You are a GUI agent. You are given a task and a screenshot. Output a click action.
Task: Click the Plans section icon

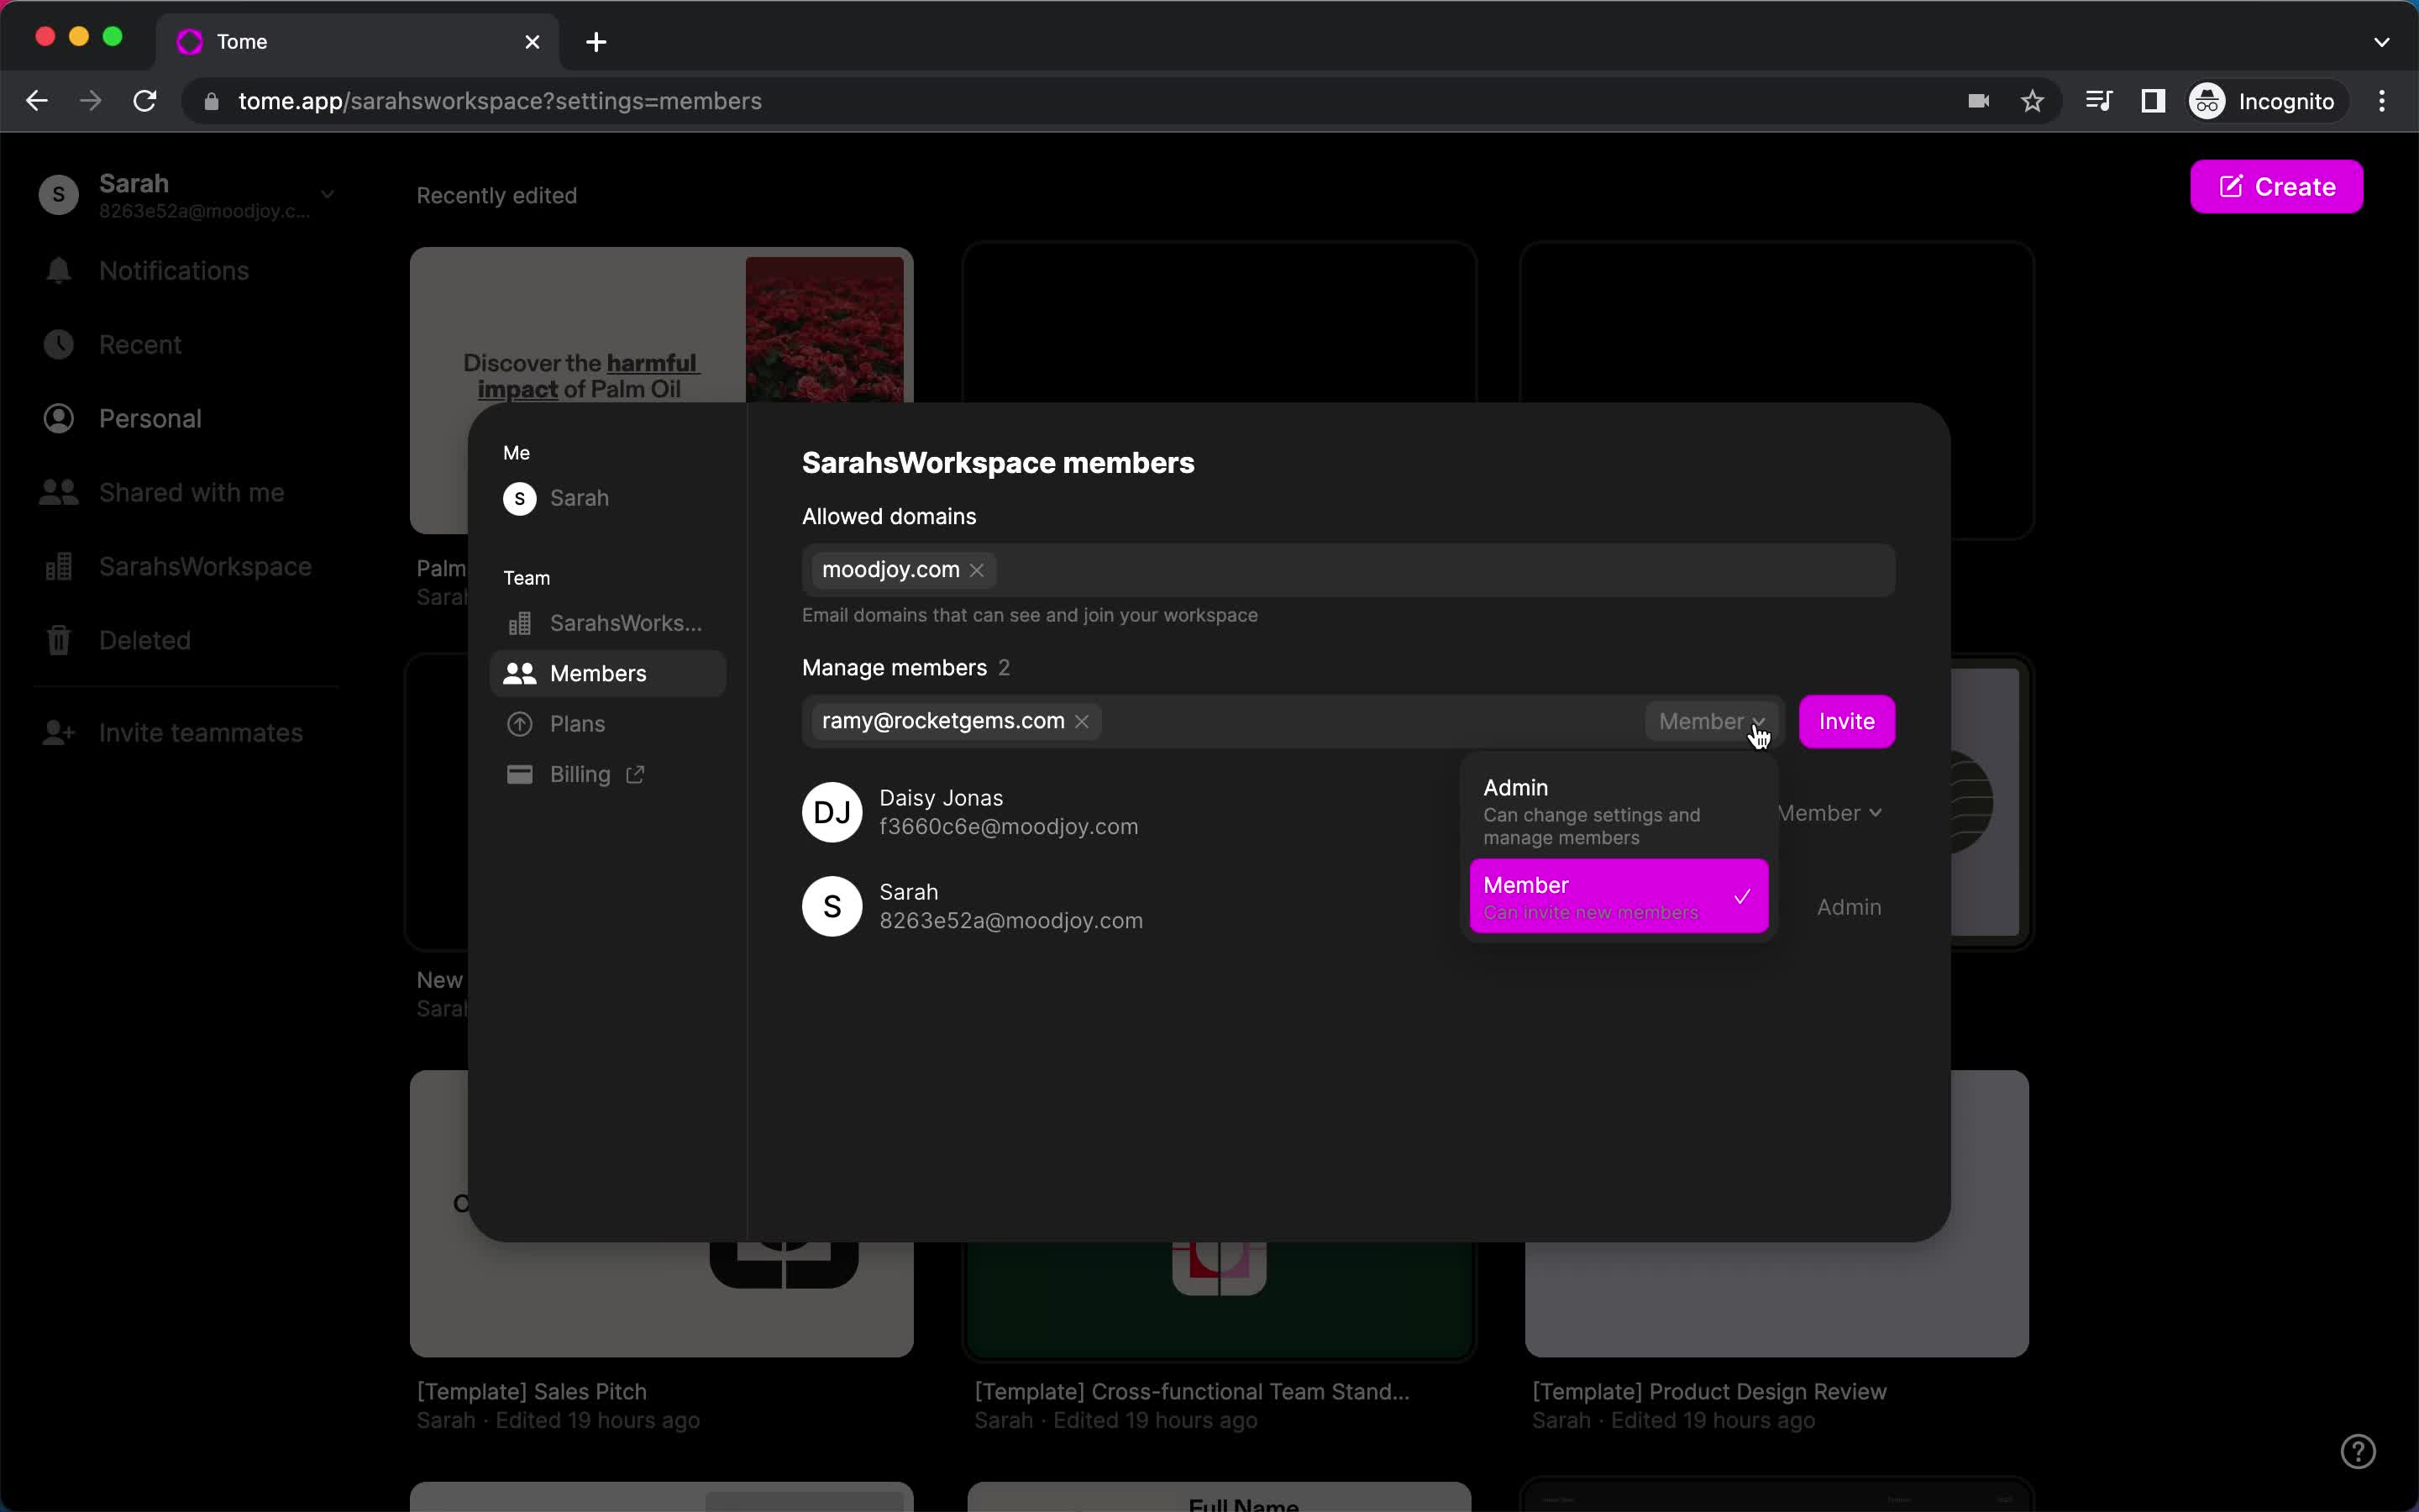(519, 723)
